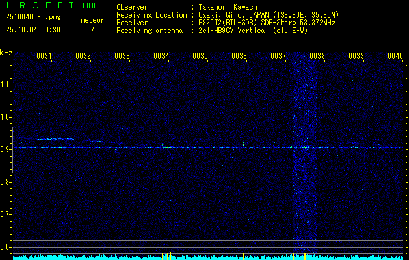This screenshot has width=409, height=260.
Task: Click the Receiving antenna field label
Action: click(150, 31)
